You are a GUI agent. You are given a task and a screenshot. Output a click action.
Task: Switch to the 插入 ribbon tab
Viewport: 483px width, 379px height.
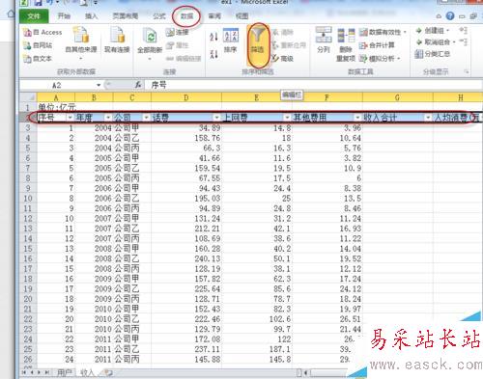click(x=92, y=15)
